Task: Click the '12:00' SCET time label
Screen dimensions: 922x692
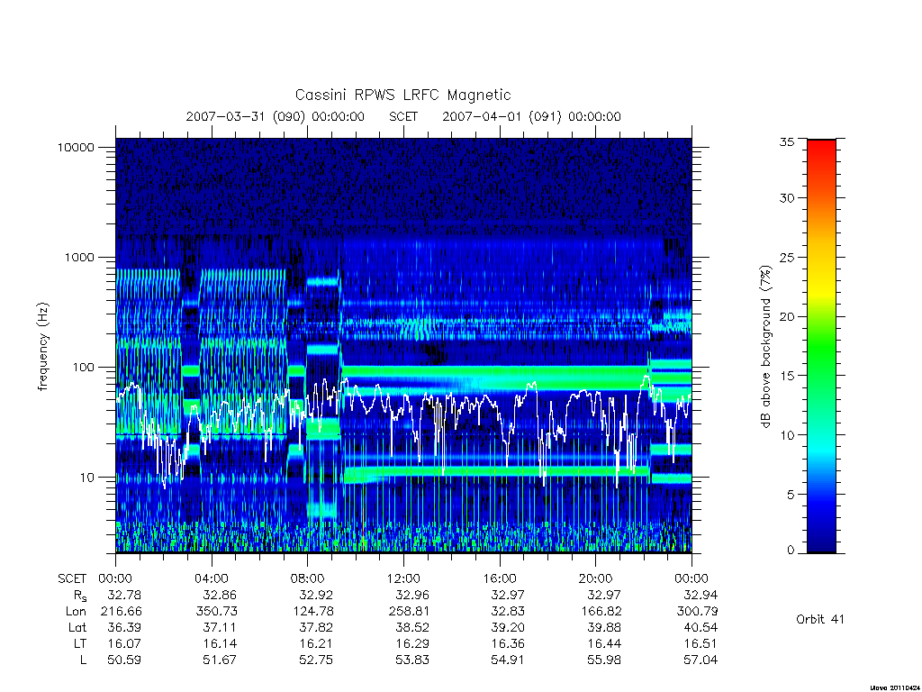Action: [404, 578]
